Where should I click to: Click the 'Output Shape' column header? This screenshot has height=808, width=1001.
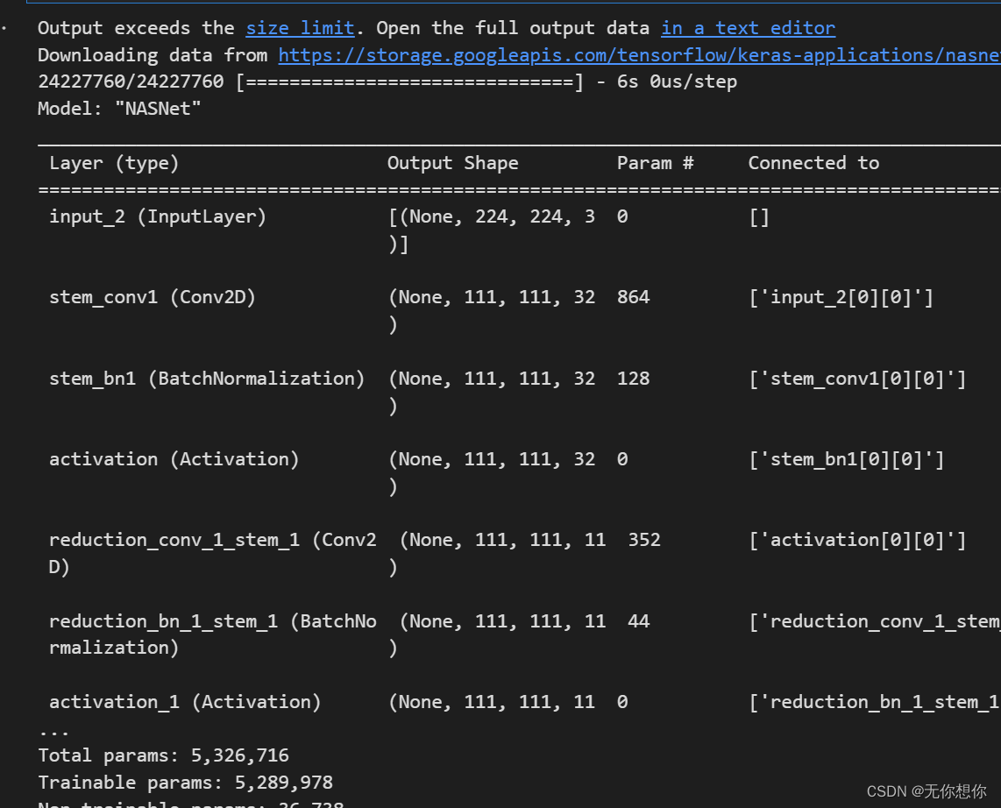(x=452, y=163)
